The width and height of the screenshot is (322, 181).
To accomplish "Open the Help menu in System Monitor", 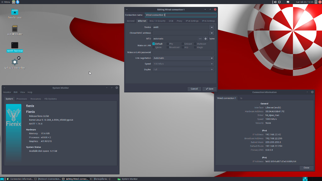I will pyautogui.click(x=30, y=92).
